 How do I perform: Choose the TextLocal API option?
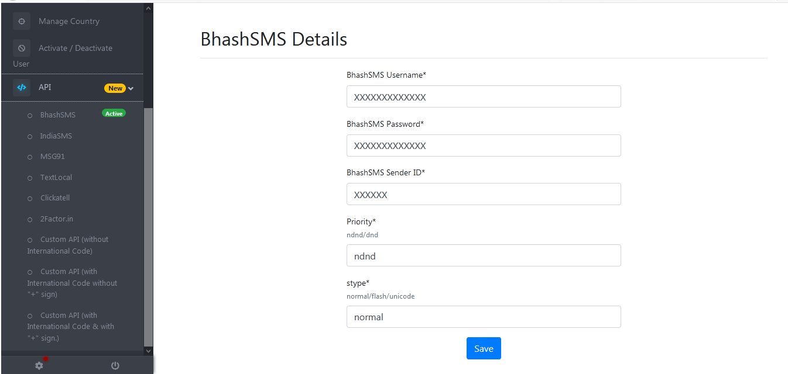(56, 178)
